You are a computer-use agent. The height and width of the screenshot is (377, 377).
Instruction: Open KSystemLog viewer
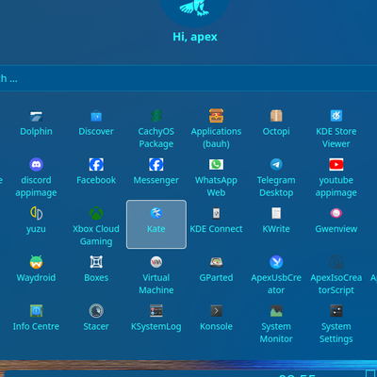click(156, 311)
